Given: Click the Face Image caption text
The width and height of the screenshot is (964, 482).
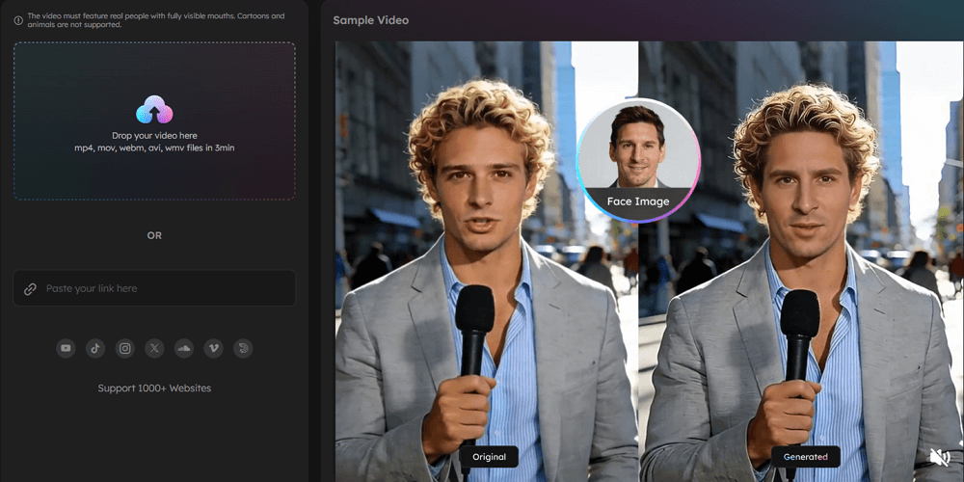Looking at the screenshot, I should tap(637, 201).
